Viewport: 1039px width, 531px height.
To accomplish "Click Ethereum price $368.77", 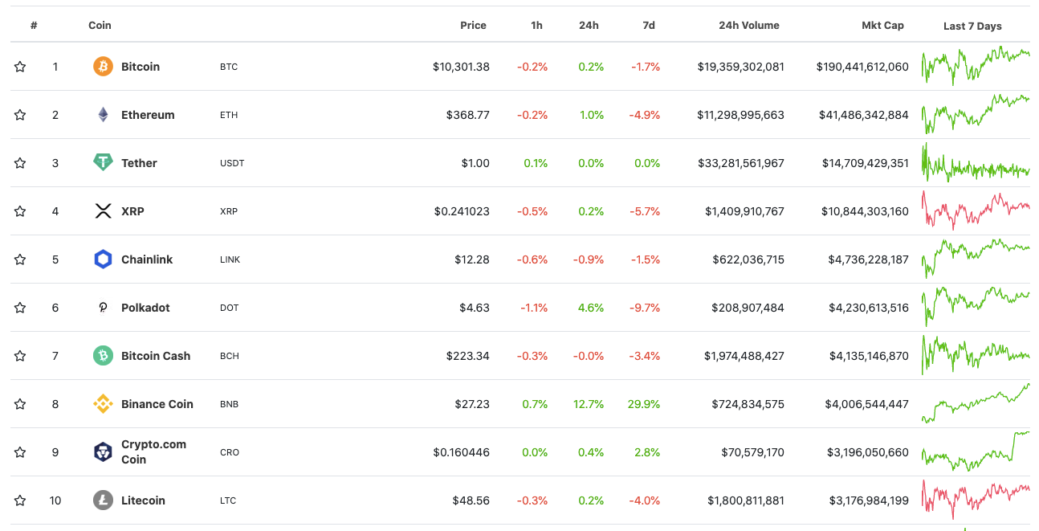I will pos(468,115).
